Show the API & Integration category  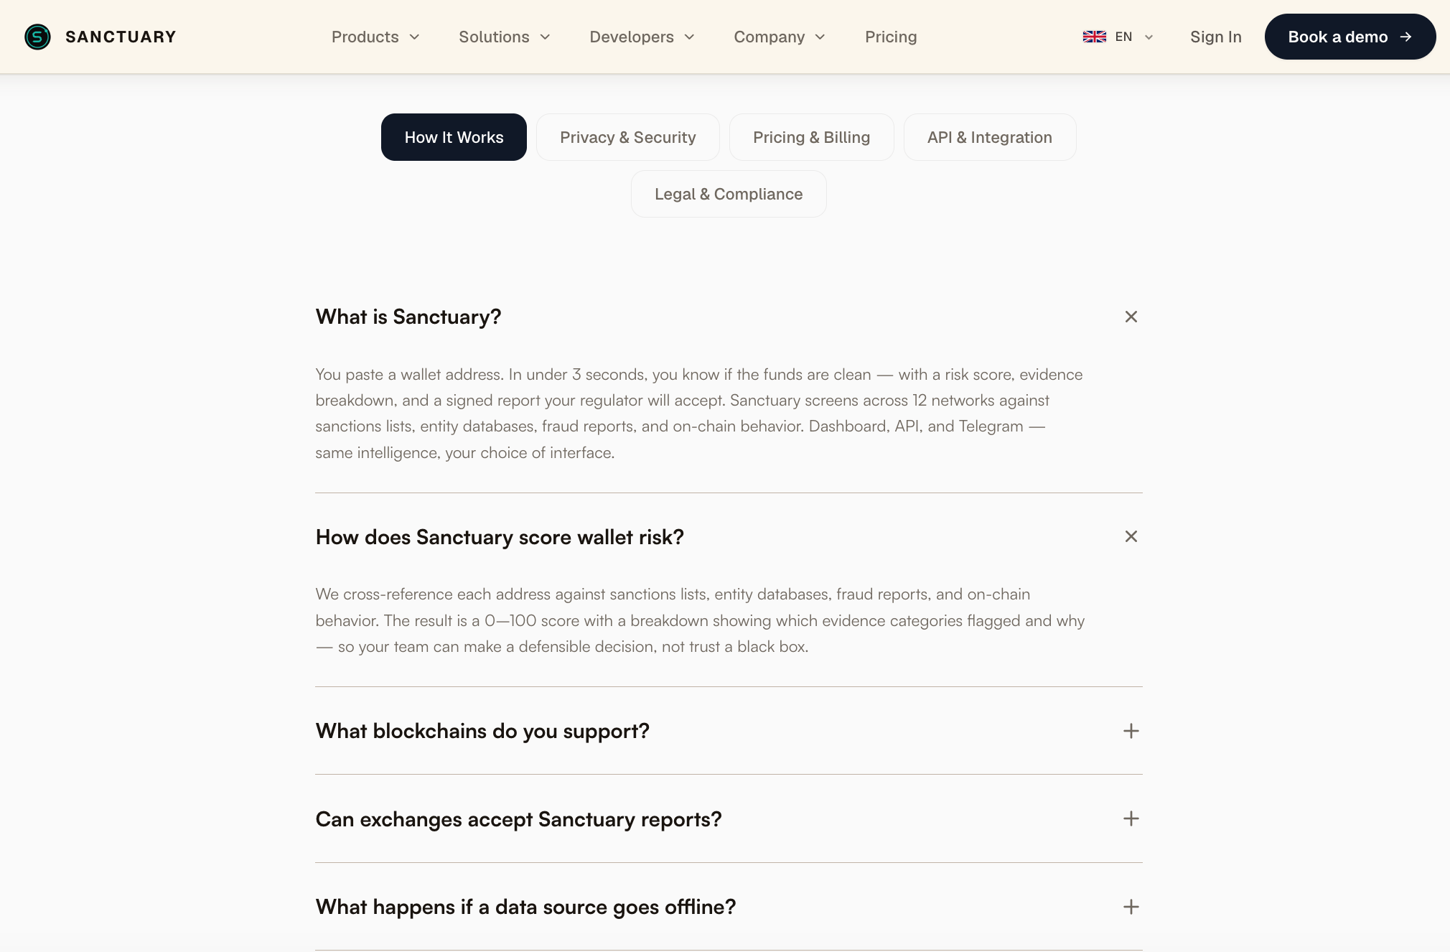989,137
